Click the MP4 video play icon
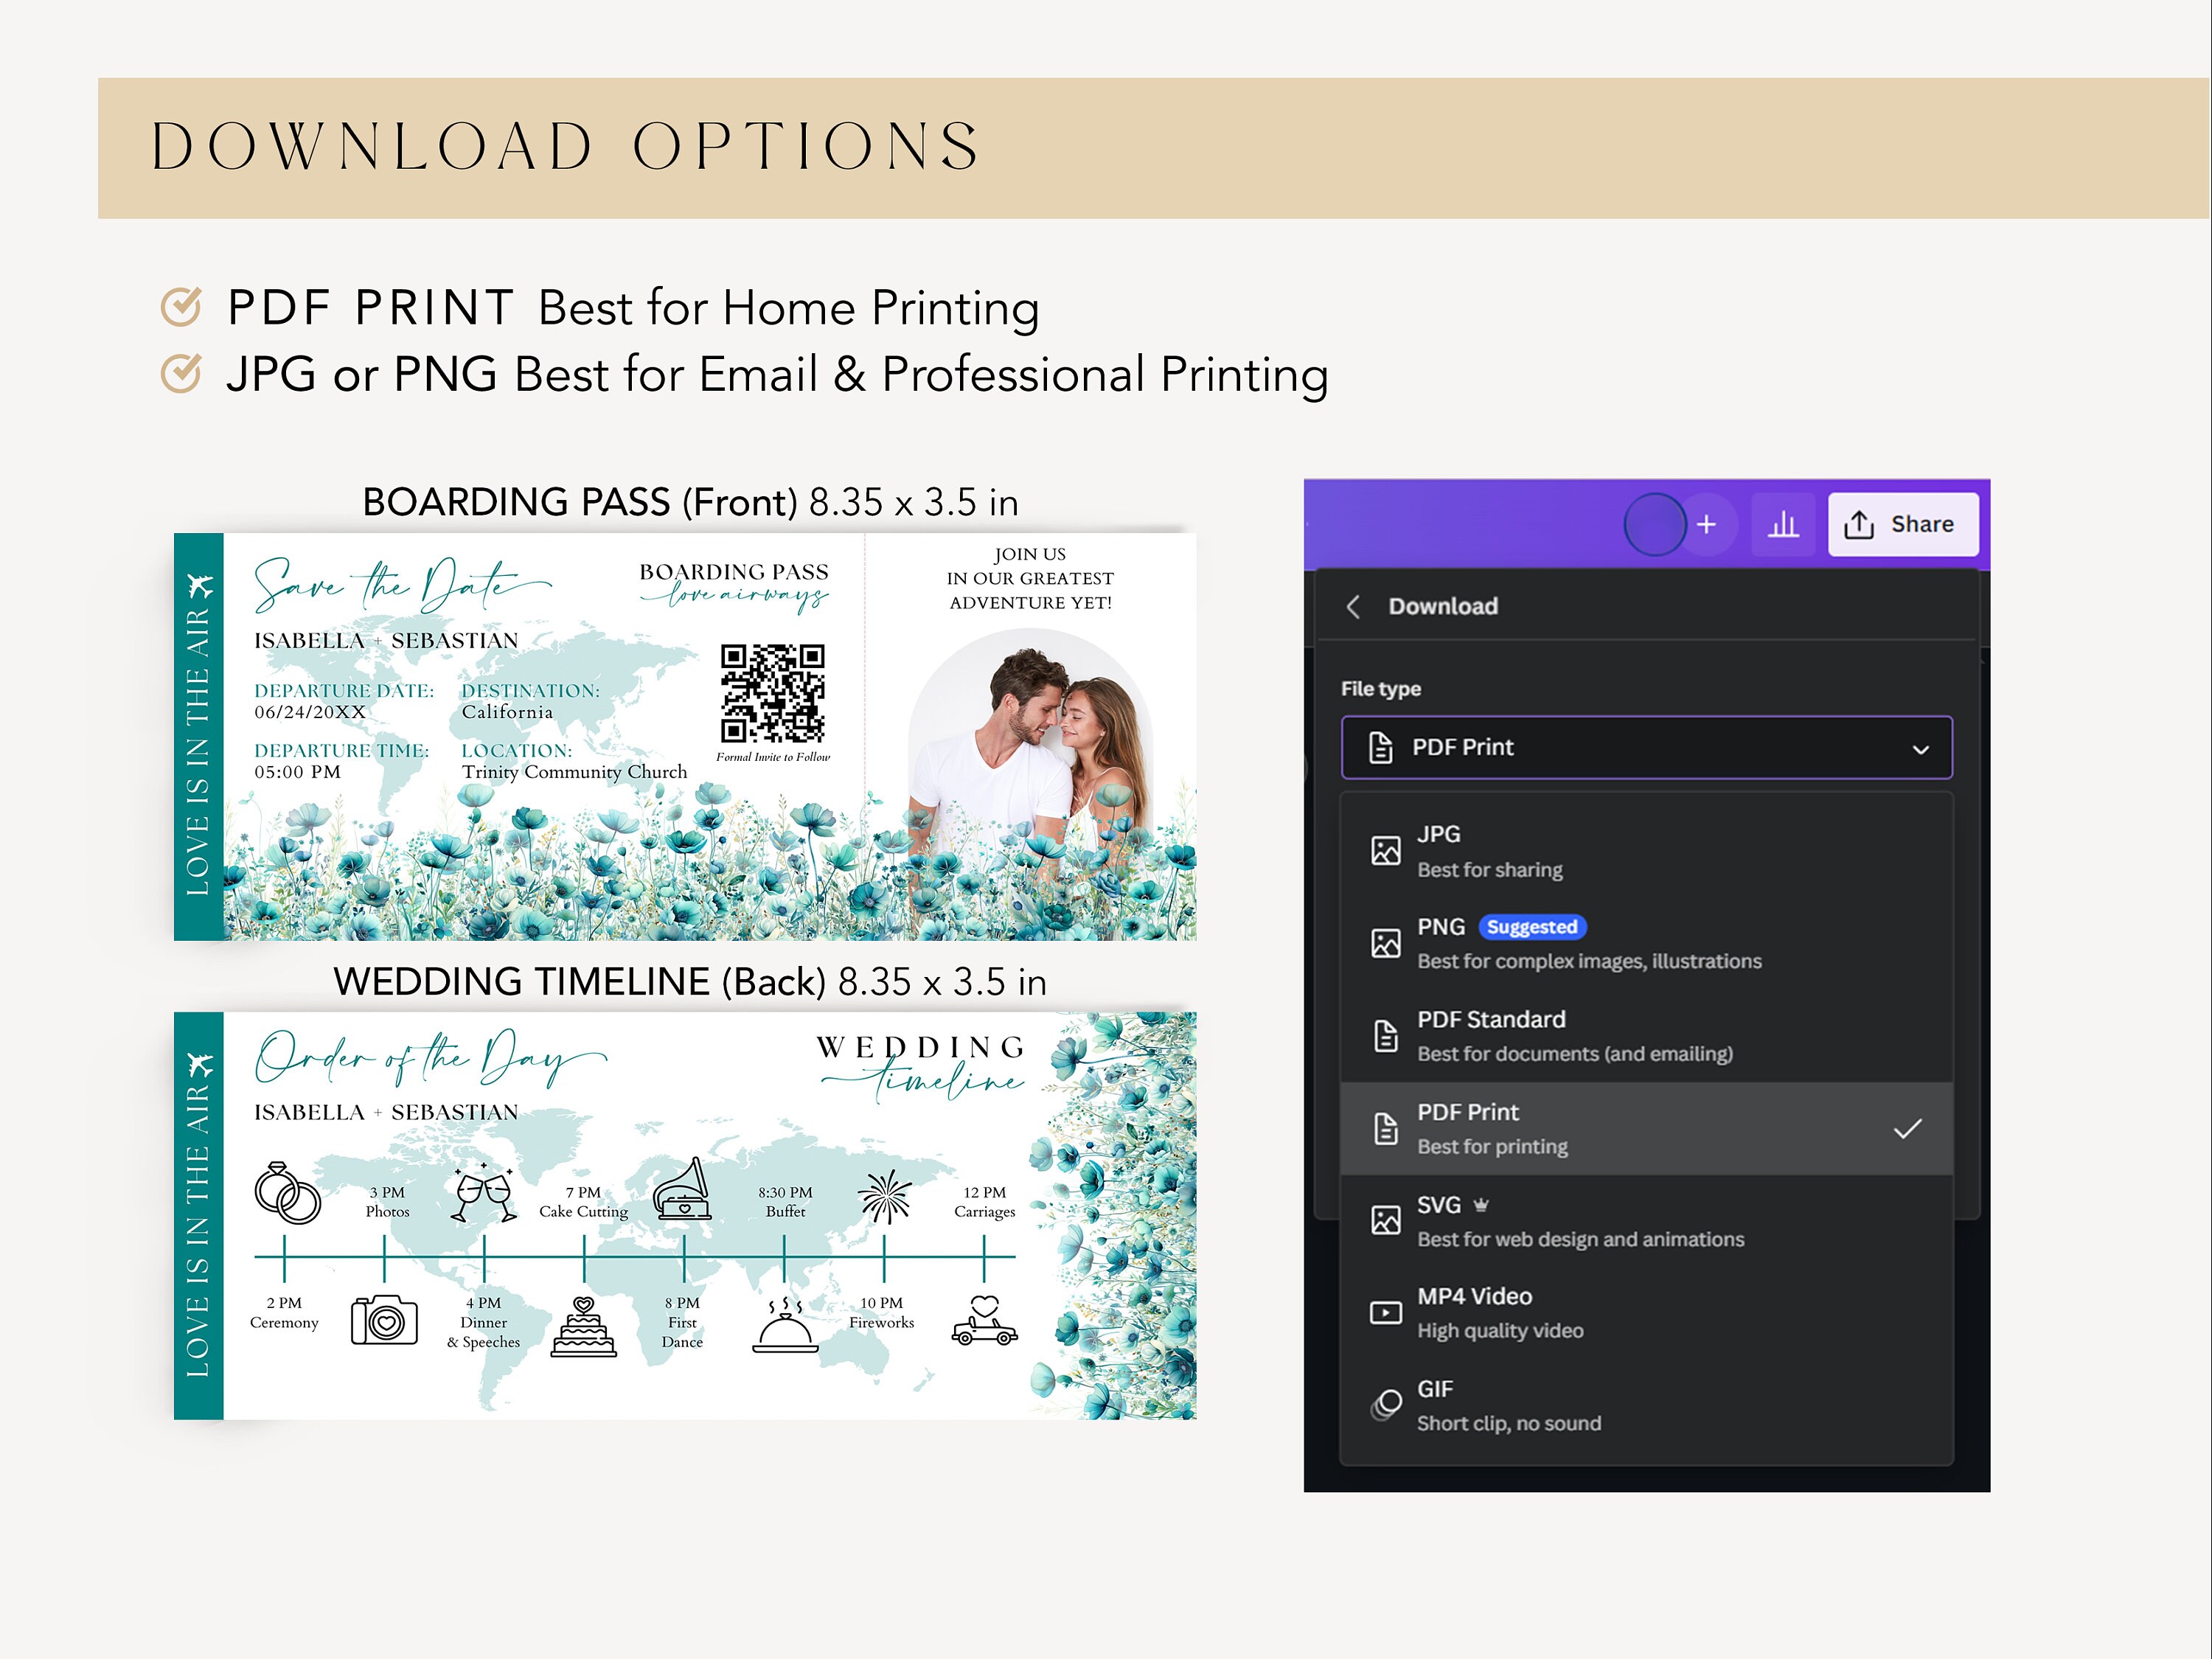This screenshot has width=2212, height=1659. [x=1385, y=1312]
